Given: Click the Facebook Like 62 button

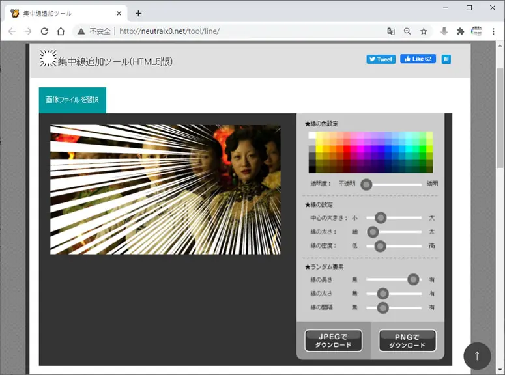Looking at the screenshot, I should pyautogui.click(x=418, y=59).
